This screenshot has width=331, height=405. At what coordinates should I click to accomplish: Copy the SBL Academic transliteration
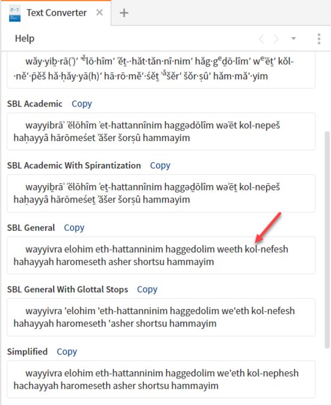click(81, 104)
